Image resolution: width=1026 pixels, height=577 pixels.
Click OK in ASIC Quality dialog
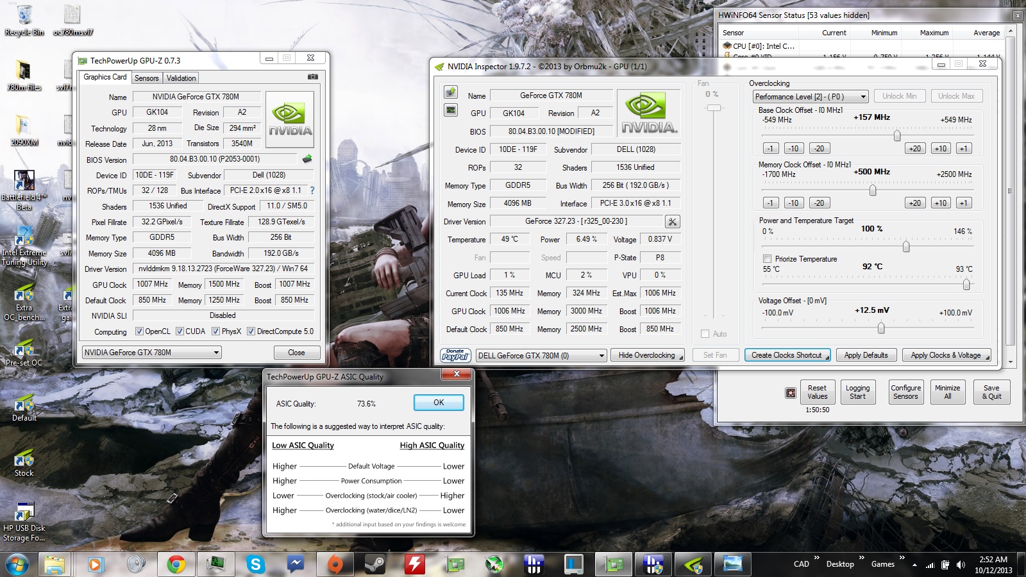[439, 403]
